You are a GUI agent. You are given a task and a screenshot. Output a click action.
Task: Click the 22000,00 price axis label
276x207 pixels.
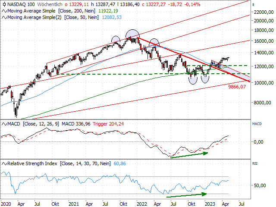pyautogui.click(x=263, y=12)
